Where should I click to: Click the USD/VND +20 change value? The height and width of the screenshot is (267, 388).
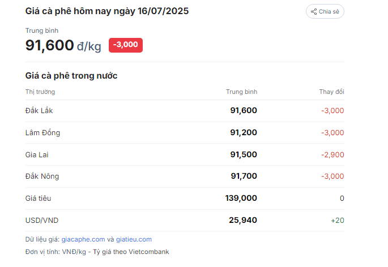[x=338, y=220]
